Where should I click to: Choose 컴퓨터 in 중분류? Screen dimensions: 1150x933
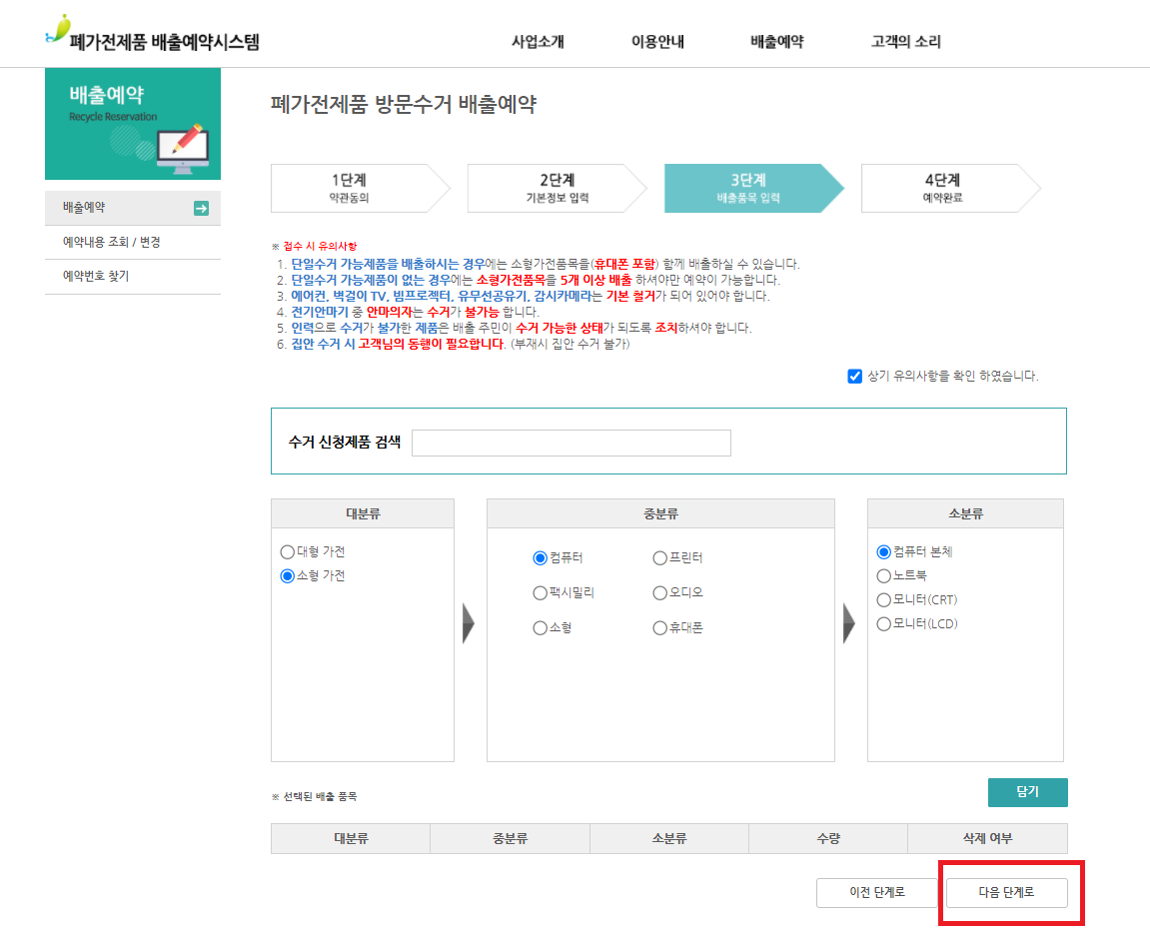(540, 558)
